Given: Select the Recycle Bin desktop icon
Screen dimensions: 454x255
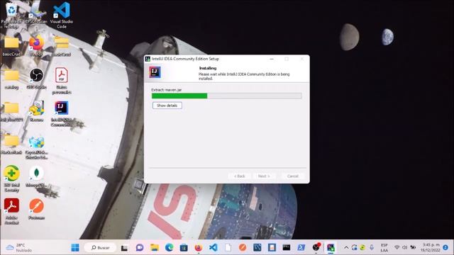Looking at the screenshot, I should tap(11, 14).
